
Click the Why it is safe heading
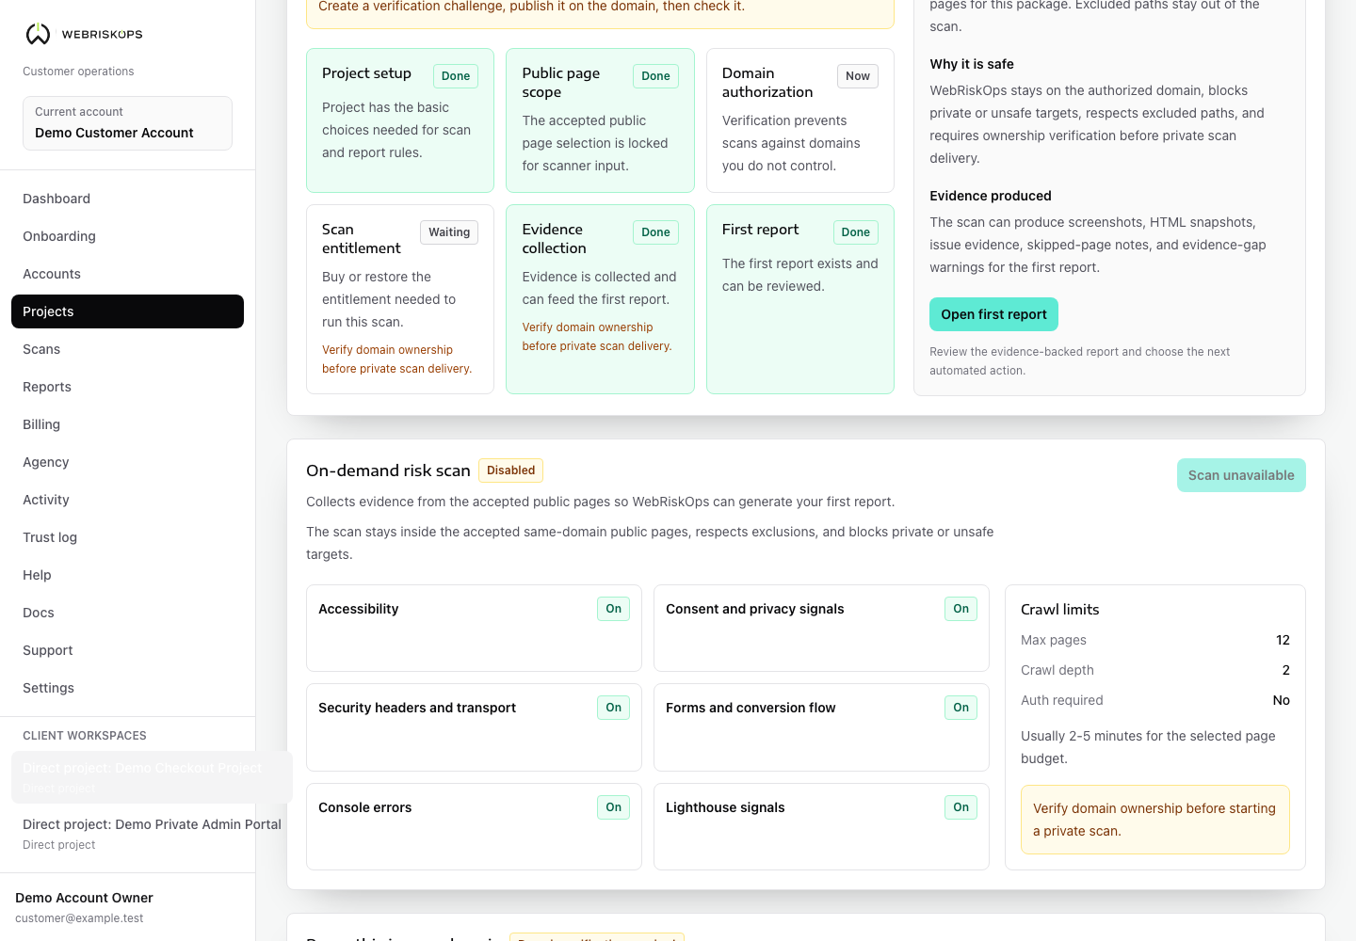972,64
